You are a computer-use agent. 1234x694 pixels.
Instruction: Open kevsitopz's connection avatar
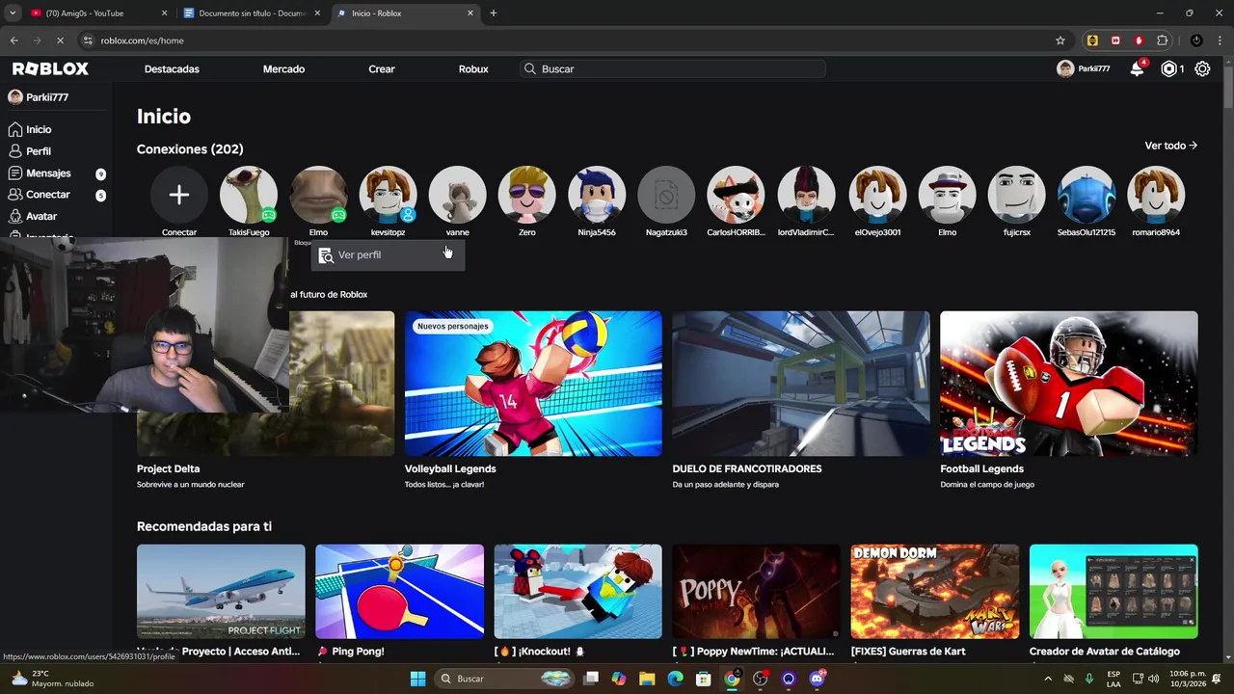pyautogui.click(x=388, y=195)
